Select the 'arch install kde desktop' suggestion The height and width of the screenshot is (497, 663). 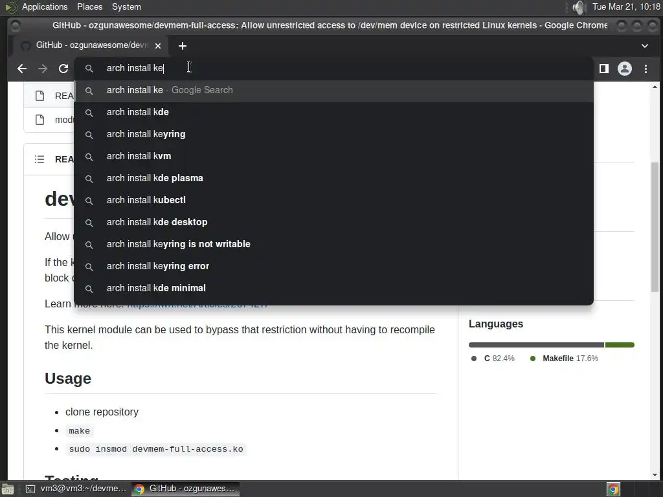tap(333, 223)
